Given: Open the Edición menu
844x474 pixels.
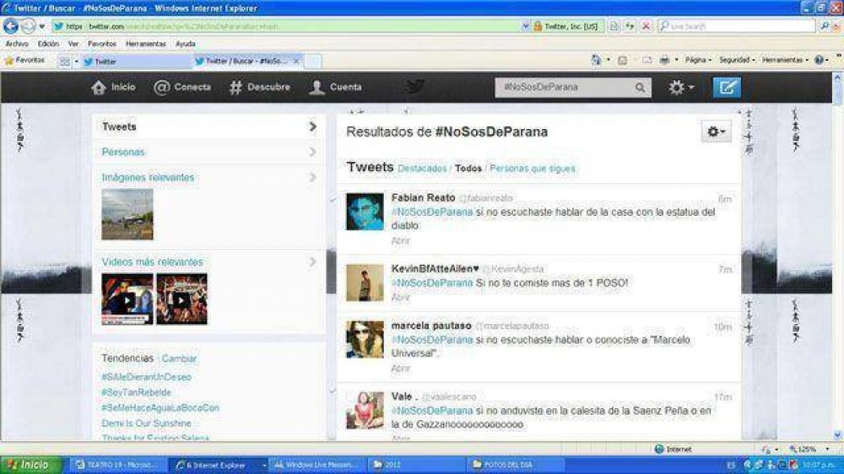Looking at the screenshot, I should coord(48,44).
